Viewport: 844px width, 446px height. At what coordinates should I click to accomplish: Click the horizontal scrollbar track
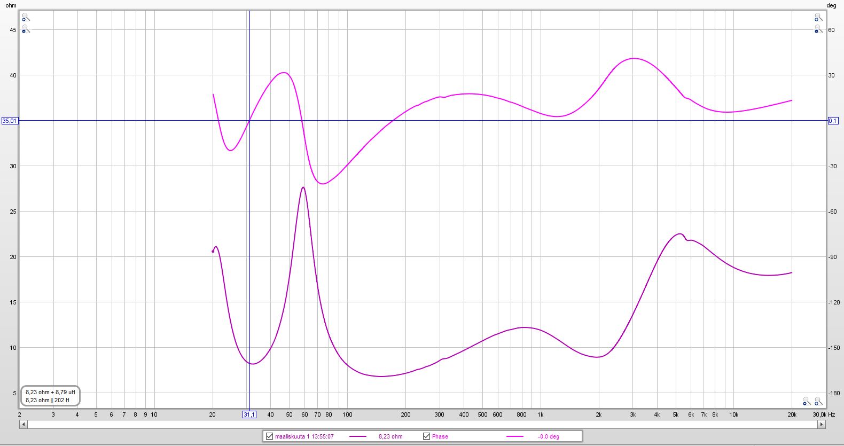click(422, 425)
